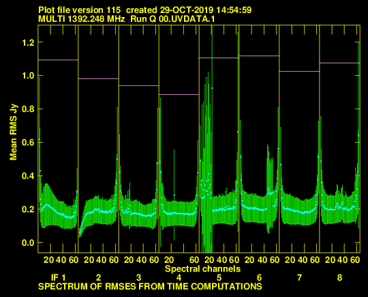Click the 0.6 y-axis tick label

(x=28, y=143)
